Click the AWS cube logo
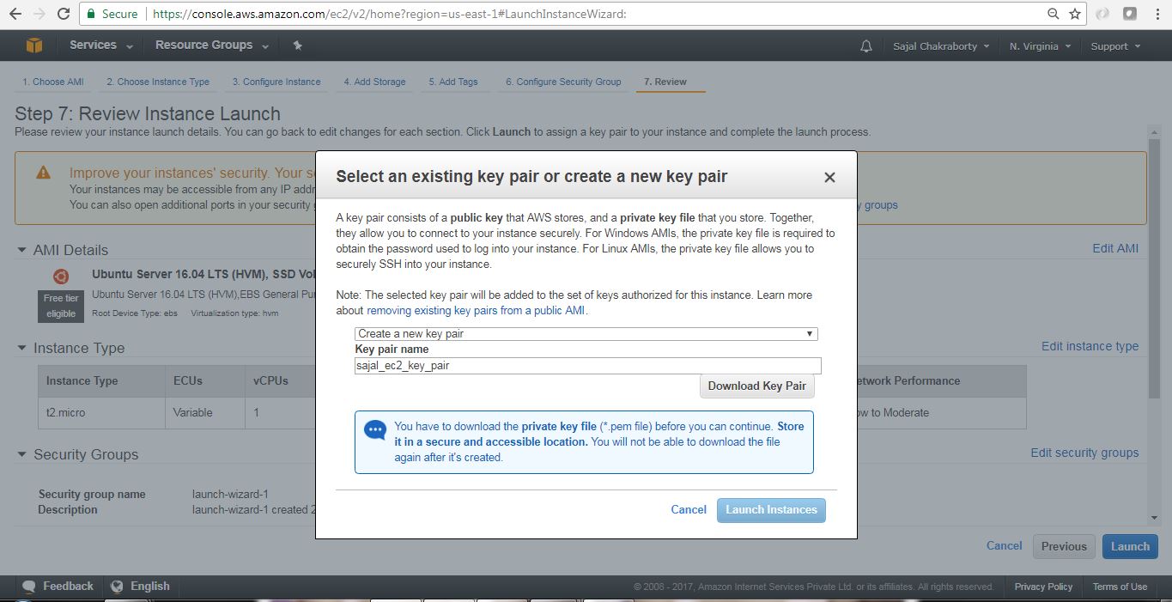 coord(33,45)
